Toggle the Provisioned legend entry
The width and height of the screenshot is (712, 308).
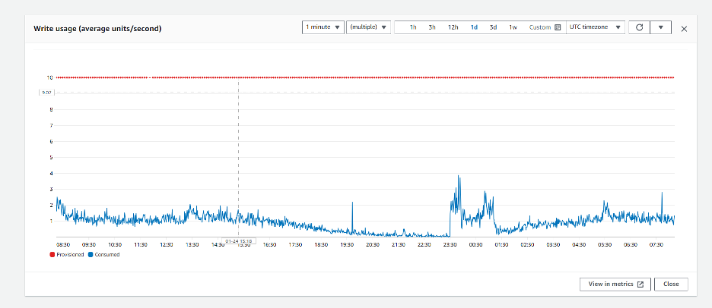point(67,255)
